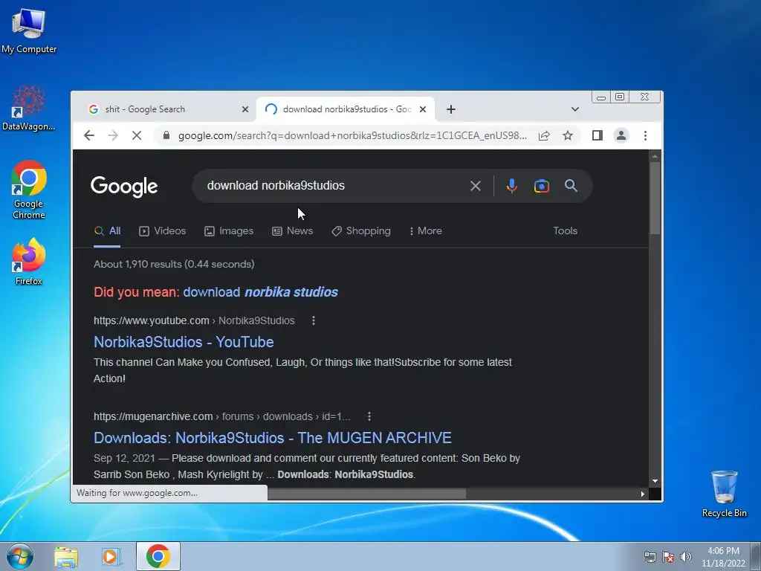Switch to News results tab
Viewport: 761px width, 571px height.
(293, 231)
